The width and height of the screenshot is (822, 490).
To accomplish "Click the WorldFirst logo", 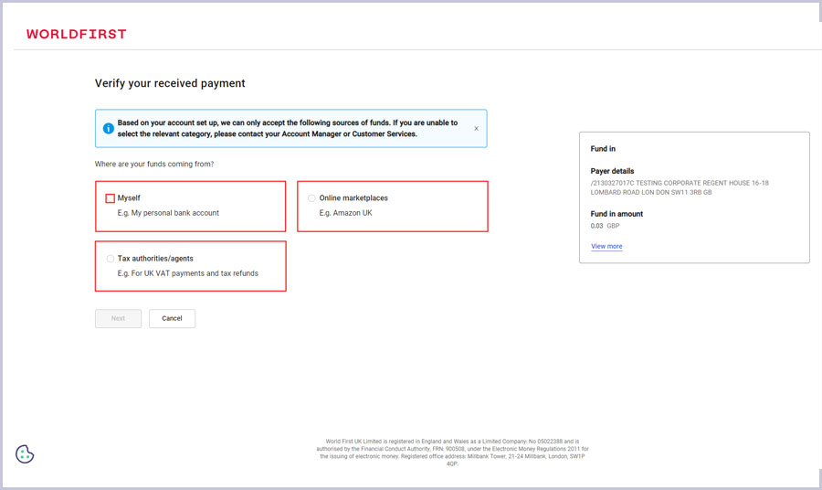I will click(77, 34).
